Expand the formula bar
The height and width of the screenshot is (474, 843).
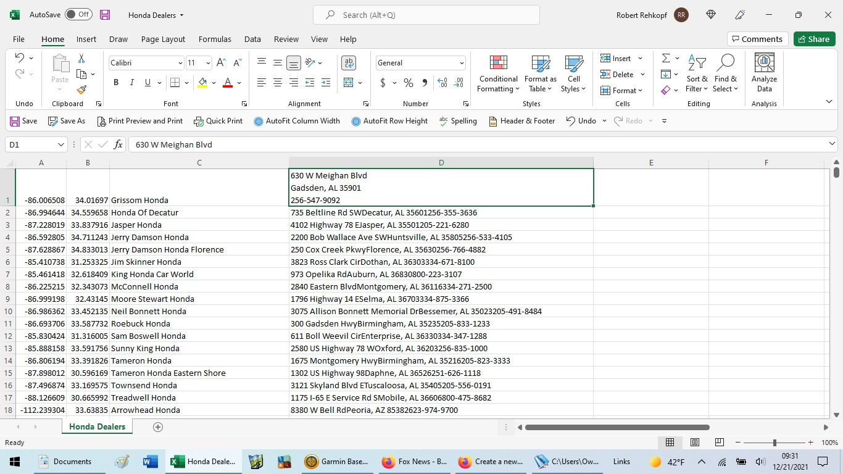pos(832,144)
